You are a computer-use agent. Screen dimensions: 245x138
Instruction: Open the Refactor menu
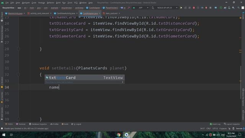click(x=51, y=3)
